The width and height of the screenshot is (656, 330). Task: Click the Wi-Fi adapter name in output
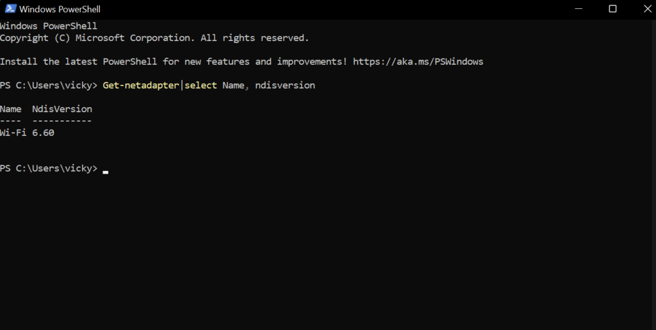click(13, 133)
